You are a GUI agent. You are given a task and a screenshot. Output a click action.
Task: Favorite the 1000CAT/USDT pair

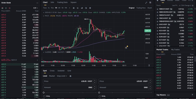point(157,9)
